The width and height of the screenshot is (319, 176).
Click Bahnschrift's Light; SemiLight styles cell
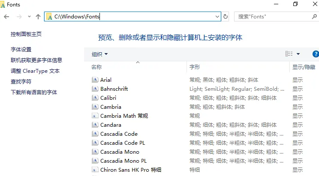(x=237, y=89)
